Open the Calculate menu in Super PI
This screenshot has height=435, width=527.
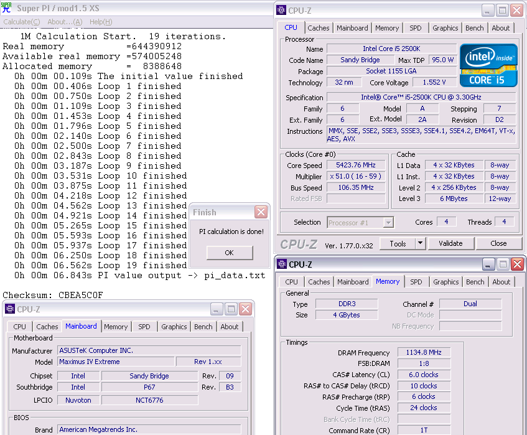pos(22,22)
